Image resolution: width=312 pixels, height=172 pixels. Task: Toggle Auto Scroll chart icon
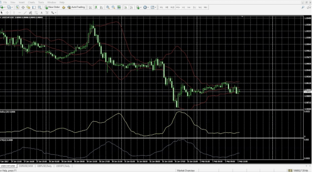click(x=126, y=7)
